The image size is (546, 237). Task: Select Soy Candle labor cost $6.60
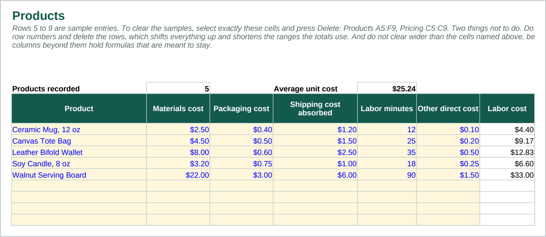pyautogui.click(x=507, y=163)
